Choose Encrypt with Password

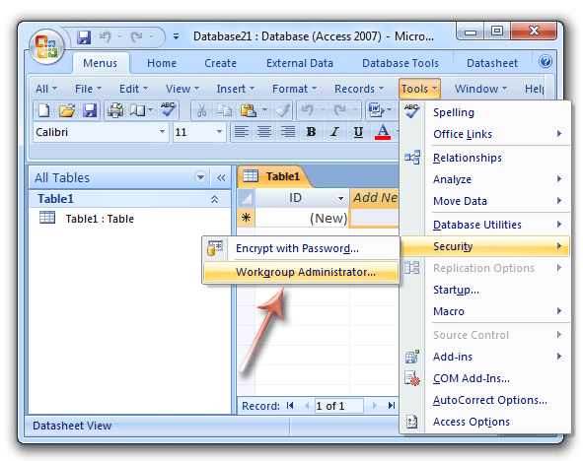point(301,248)
